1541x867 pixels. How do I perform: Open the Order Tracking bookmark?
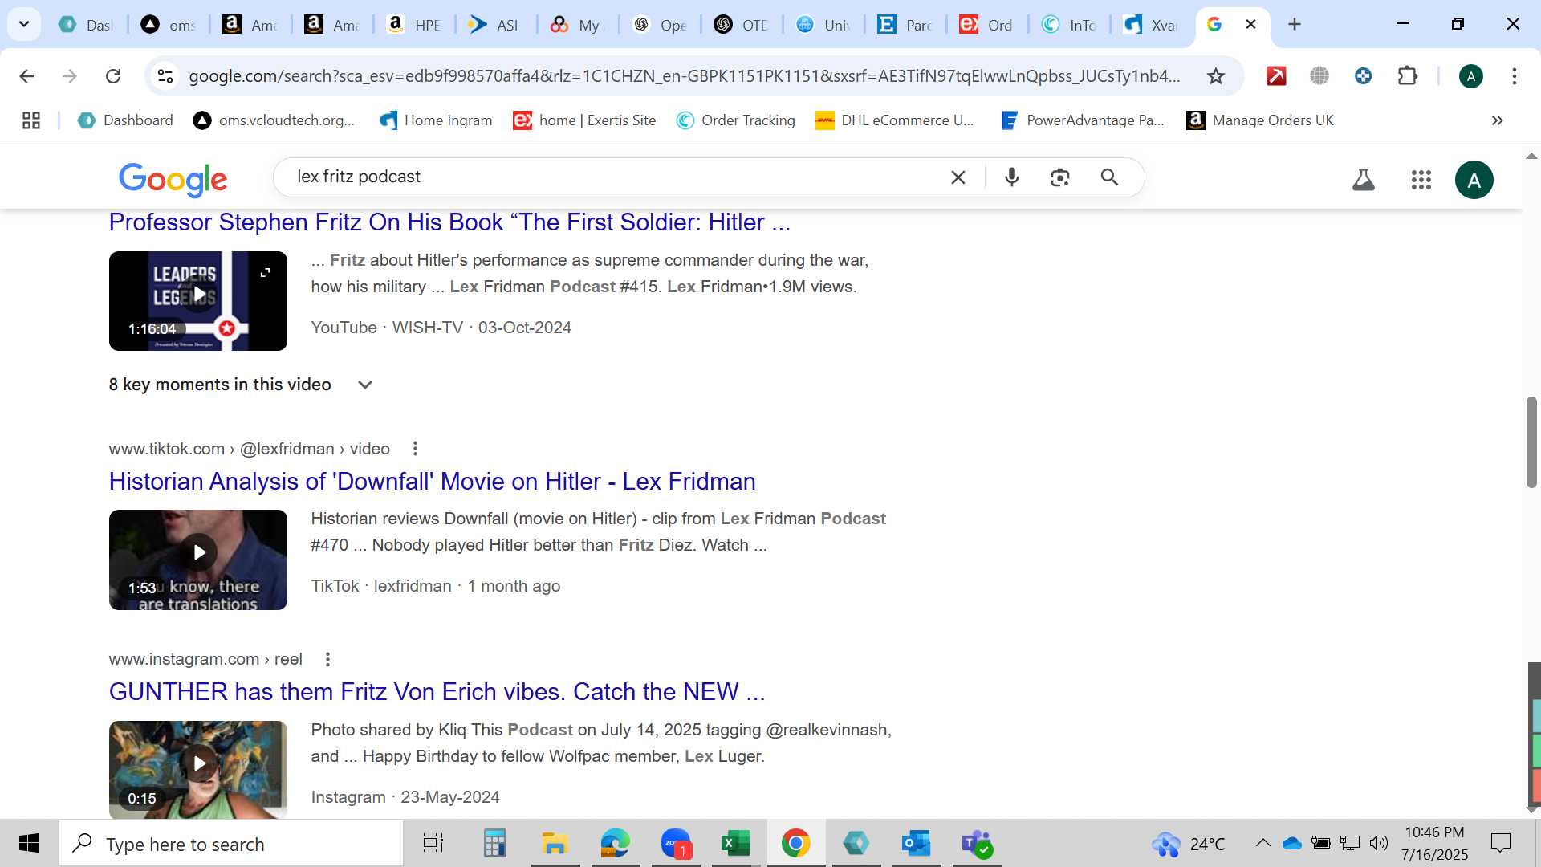pyautogui.click(x=736, y=120)
